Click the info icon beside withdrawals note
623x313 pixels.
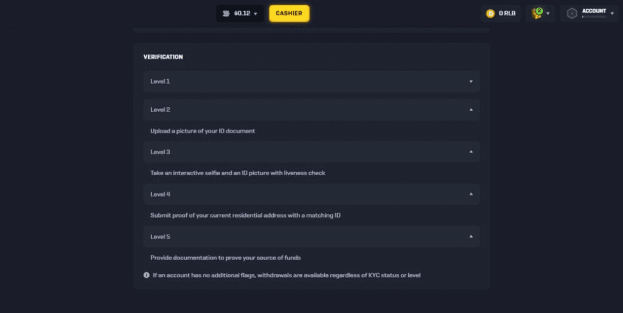pyautogui.click(x=147, y=275)
